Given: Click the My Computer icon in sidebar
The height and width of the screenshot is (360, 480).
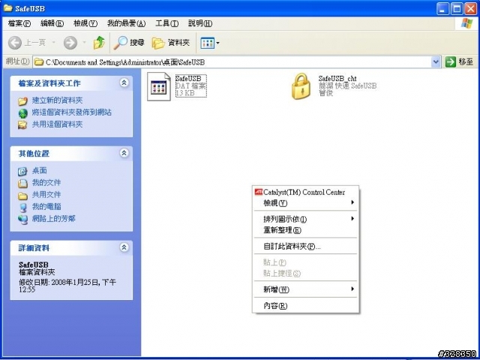Looking at the screenshot, I should pos(22,208).
